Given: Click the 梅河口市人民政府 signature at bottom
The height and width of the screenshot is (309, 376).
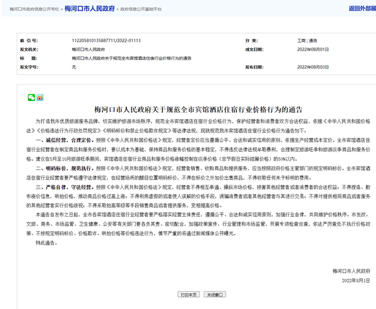Looking at the screenshot, I should [351, 271].
